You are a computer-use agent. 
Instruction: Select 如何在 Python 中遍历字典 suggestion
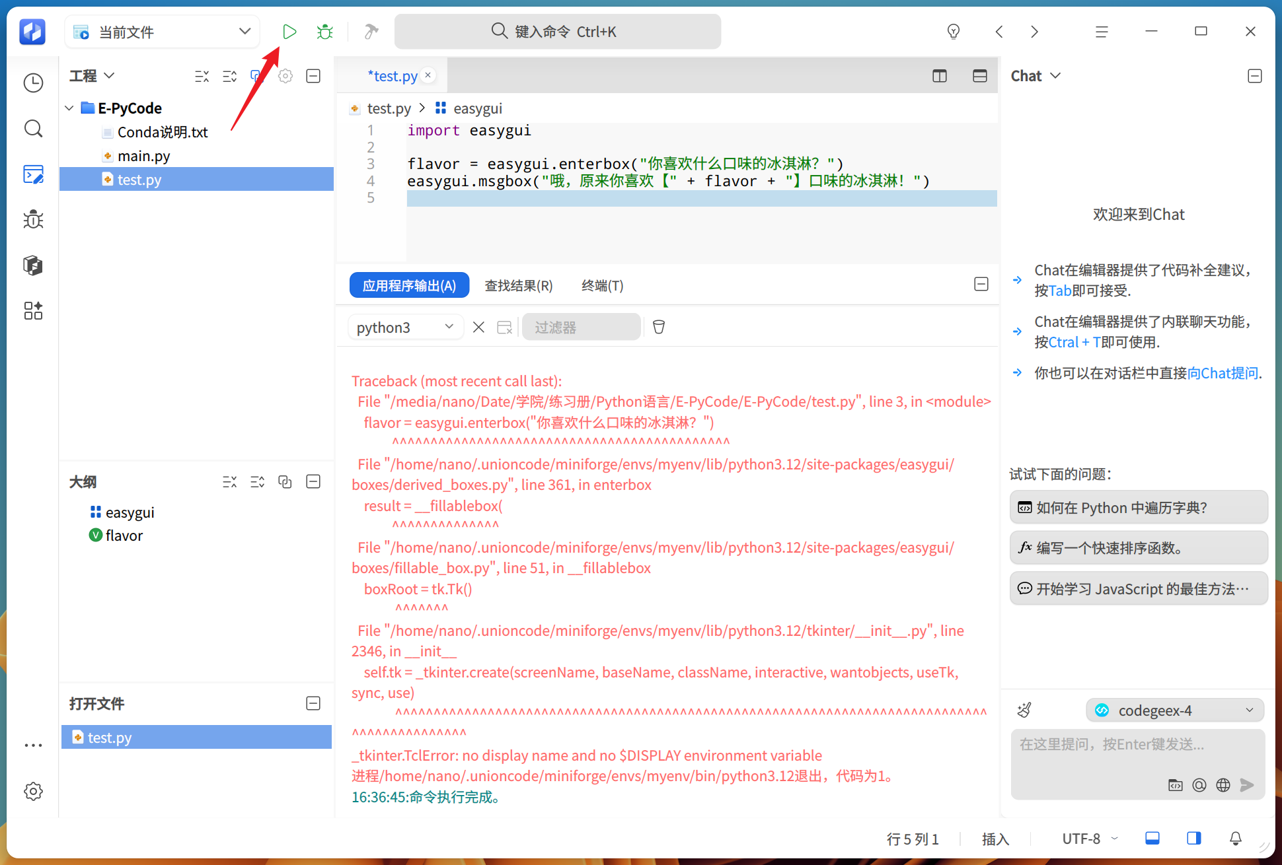1138,507
